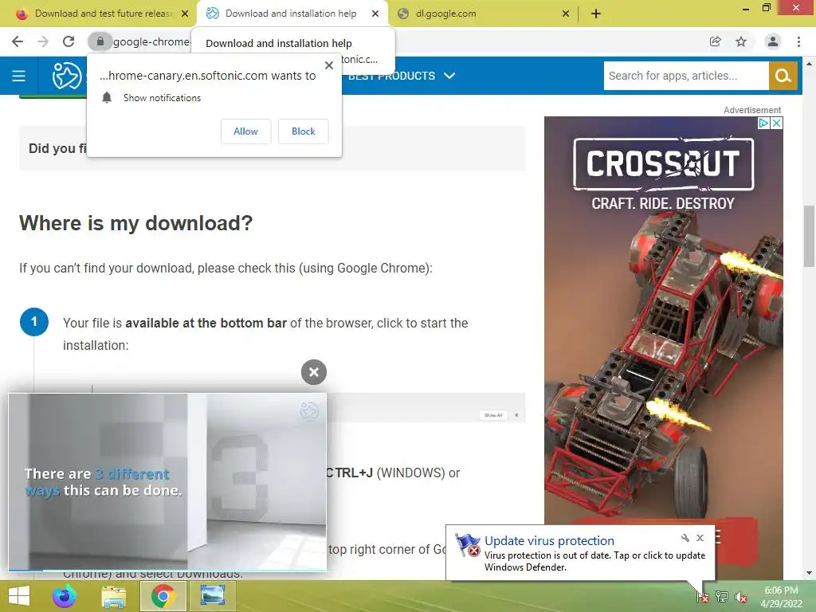Screen dimensions: 816x612
Task: Click Update virus protection title
Action: pos(549,541)
